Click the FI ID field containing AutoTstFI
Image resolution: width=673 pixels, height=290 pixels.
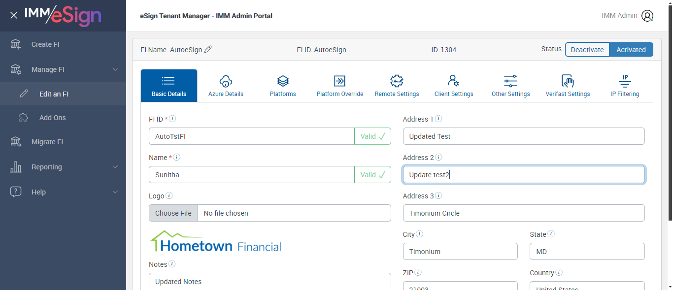(252, 136)
